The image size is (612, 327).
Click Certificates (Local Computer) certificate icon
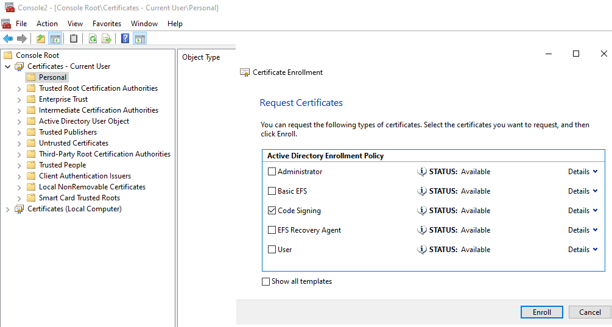click(x=19, y=209)
